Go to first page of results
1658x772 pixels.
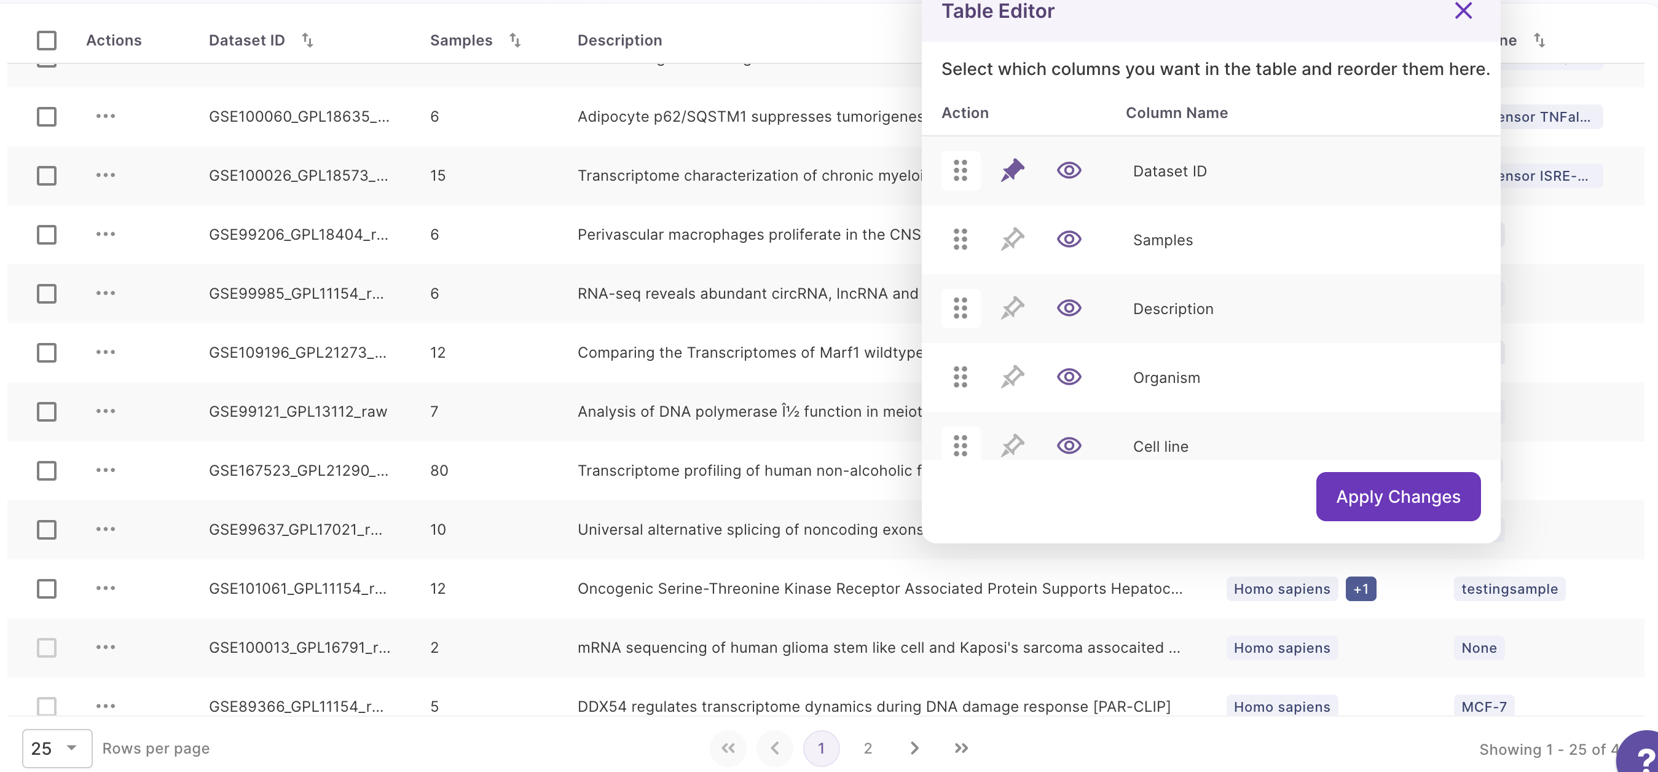coord(728,748)
